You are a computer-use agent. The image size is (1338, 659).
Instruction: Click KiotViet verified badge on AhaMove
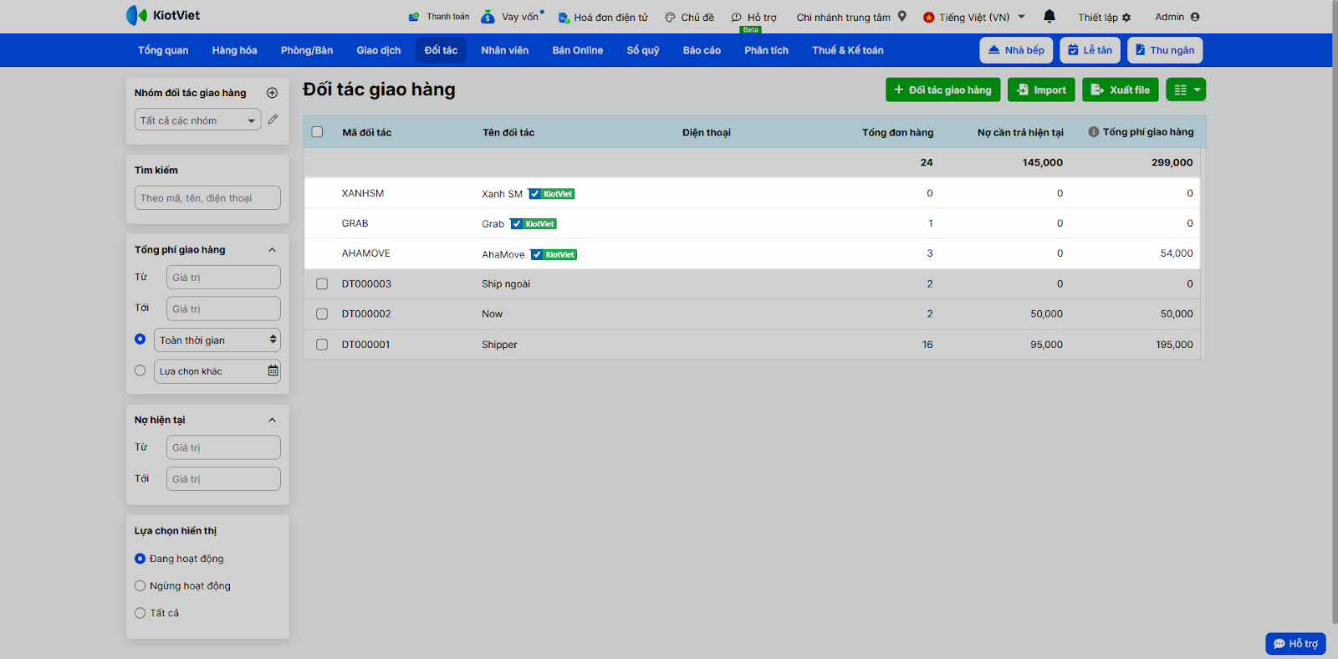pos(554,254)
